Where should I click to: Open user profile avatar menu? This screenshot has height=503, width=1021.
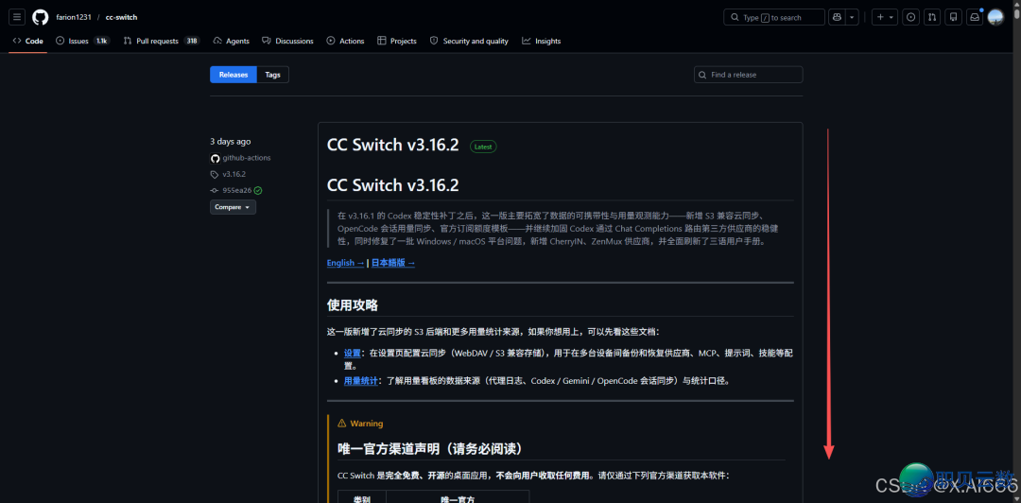pos(995,18)
